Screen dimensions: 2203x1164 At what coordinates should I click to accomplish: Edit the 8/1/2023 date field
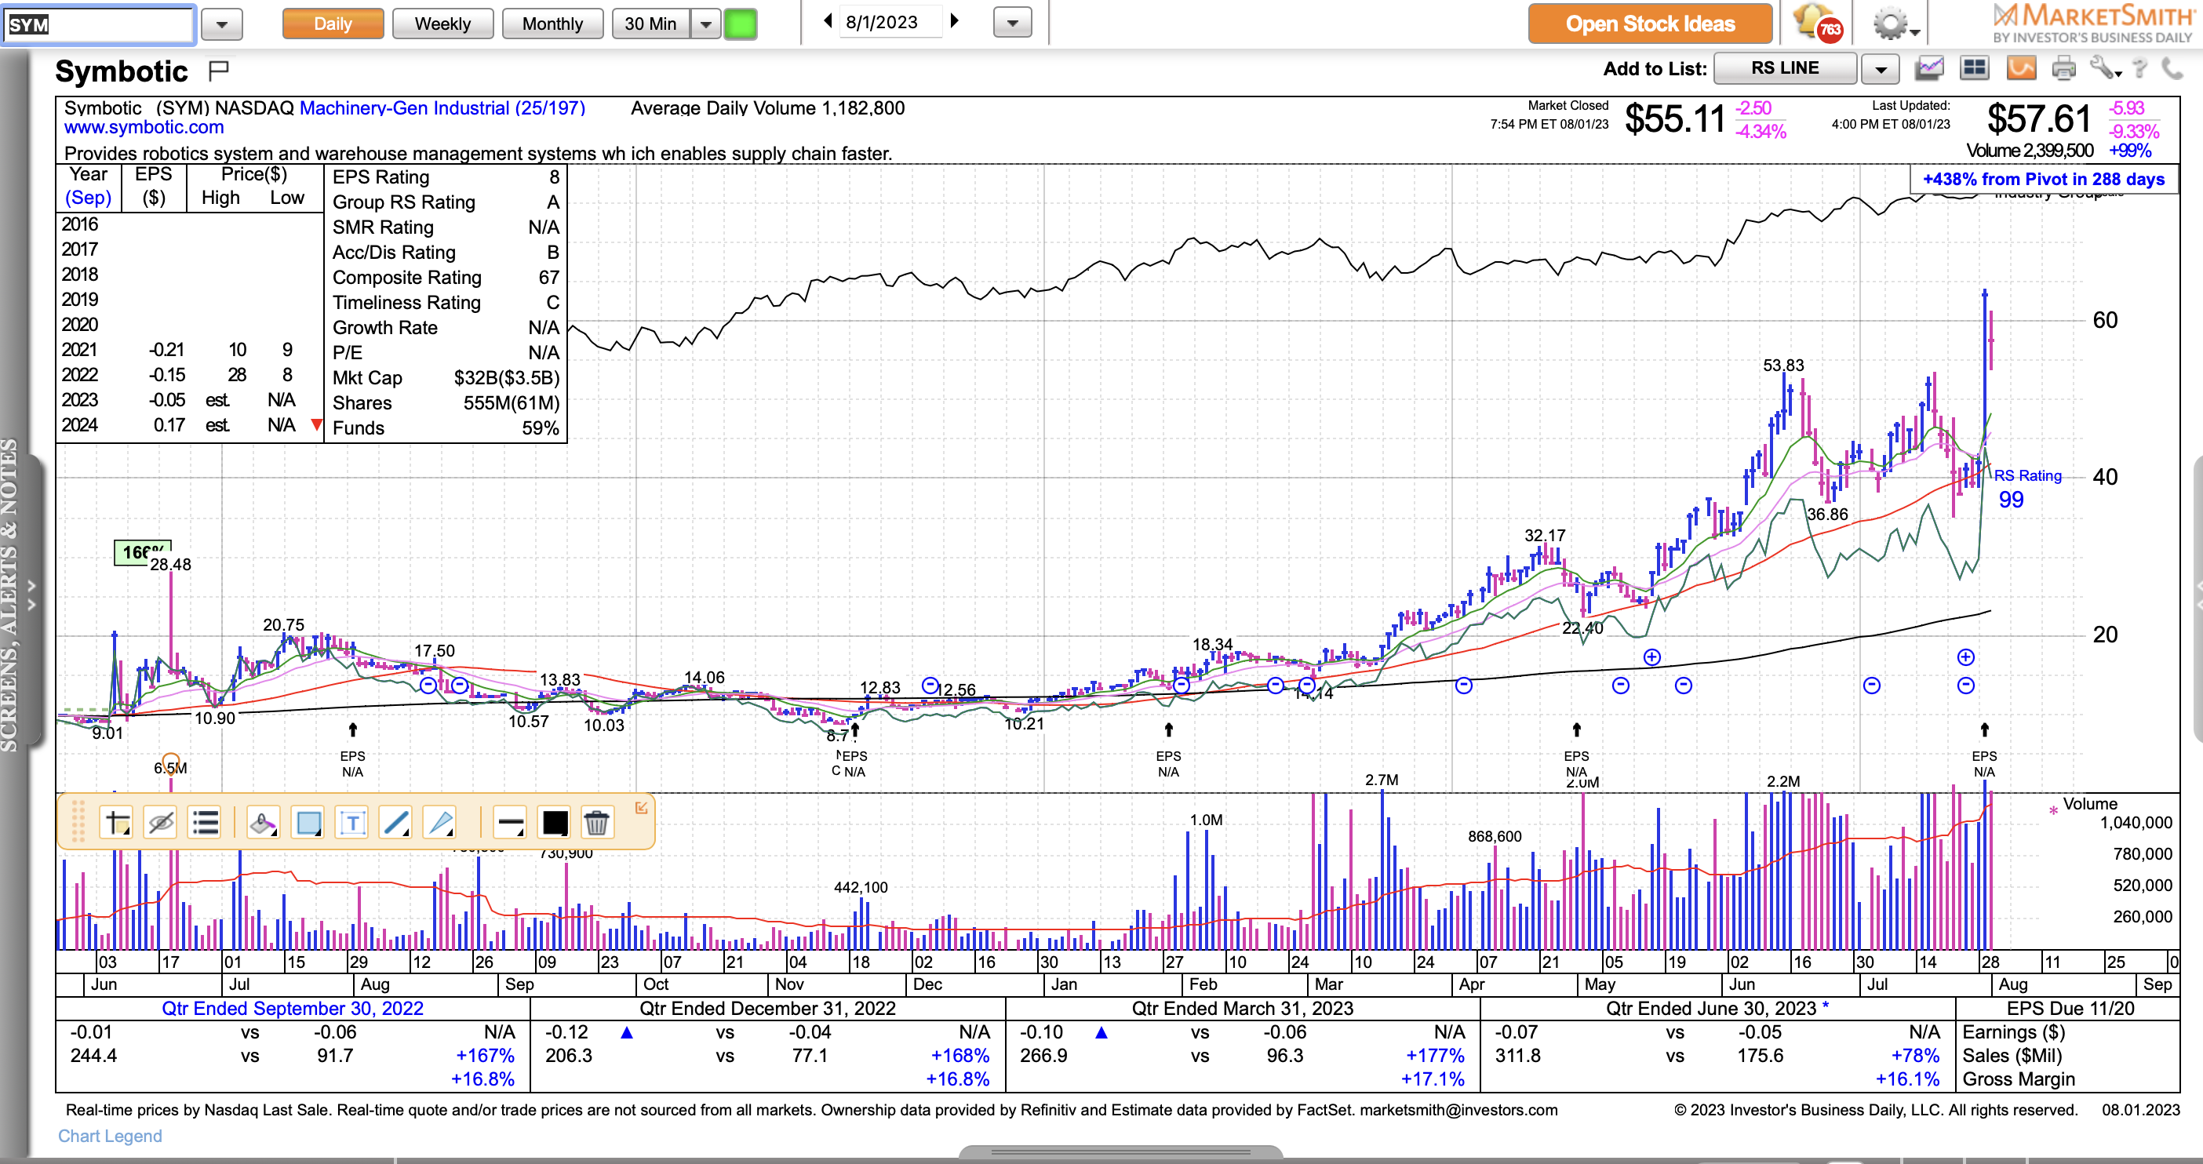click(890, 22)
